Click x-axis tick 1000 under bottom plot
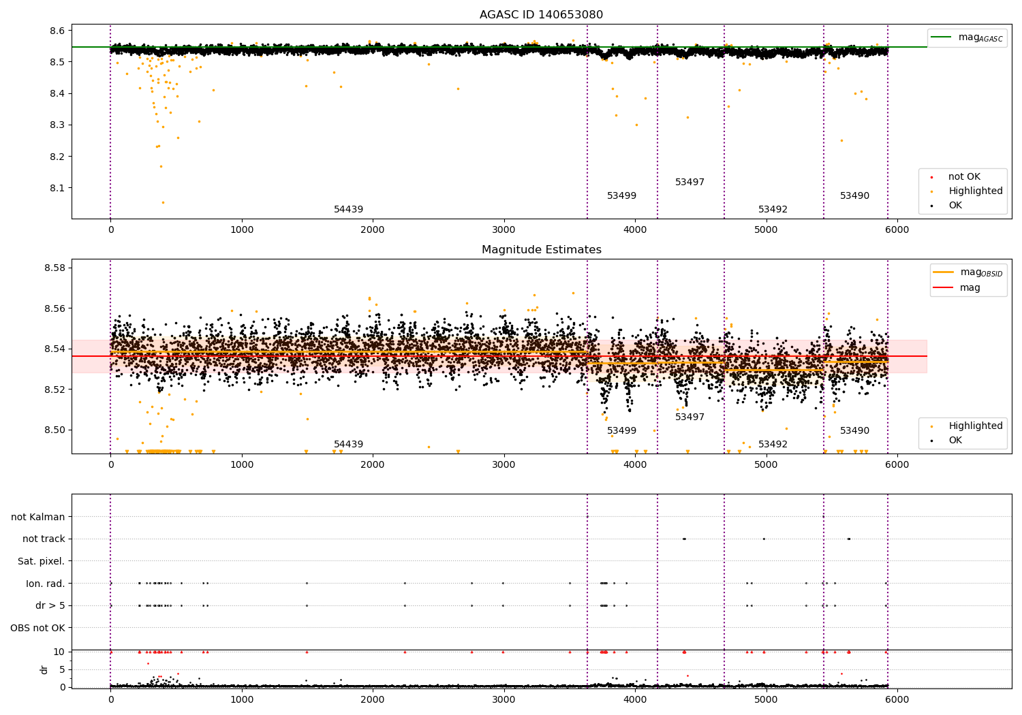This screenshot has width=1022, height=715. (242, 700)
